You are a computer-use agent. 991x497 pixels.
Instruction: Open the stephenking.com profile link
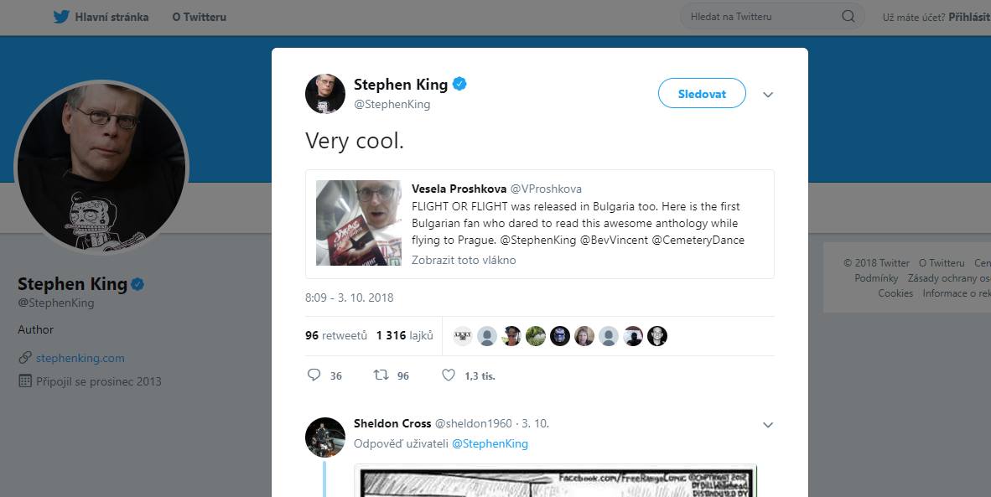[80, 358]
